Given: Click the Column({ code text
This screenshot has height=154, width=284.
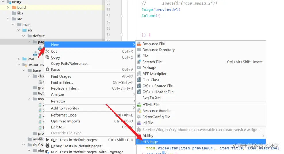Looking at the screenshot, I should pyautogui.click(x=151, y=16).
